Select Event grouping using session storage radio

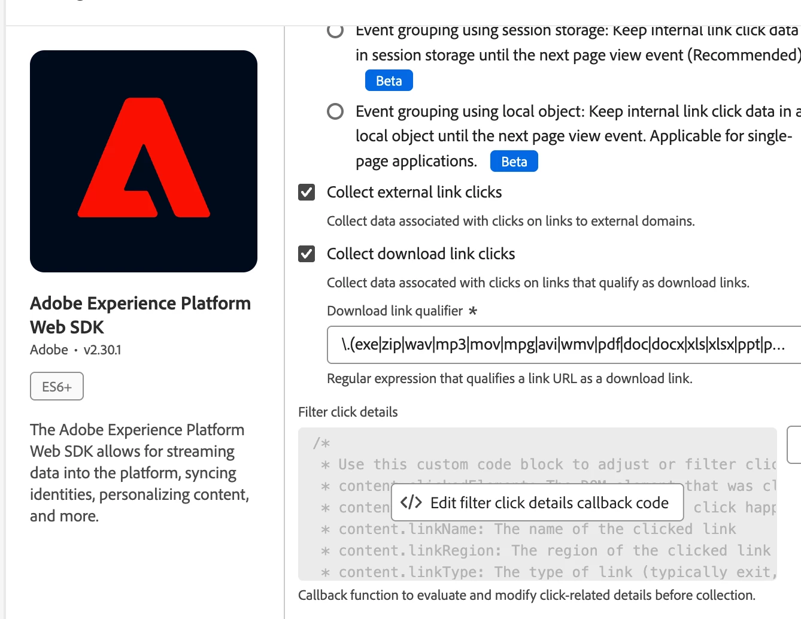point(335,30)
